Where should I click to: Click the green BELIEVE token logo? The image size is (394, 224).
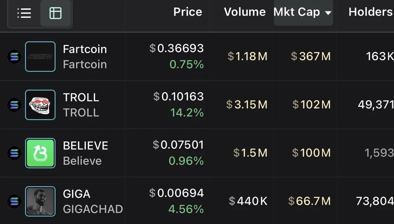tap(40, 153)
